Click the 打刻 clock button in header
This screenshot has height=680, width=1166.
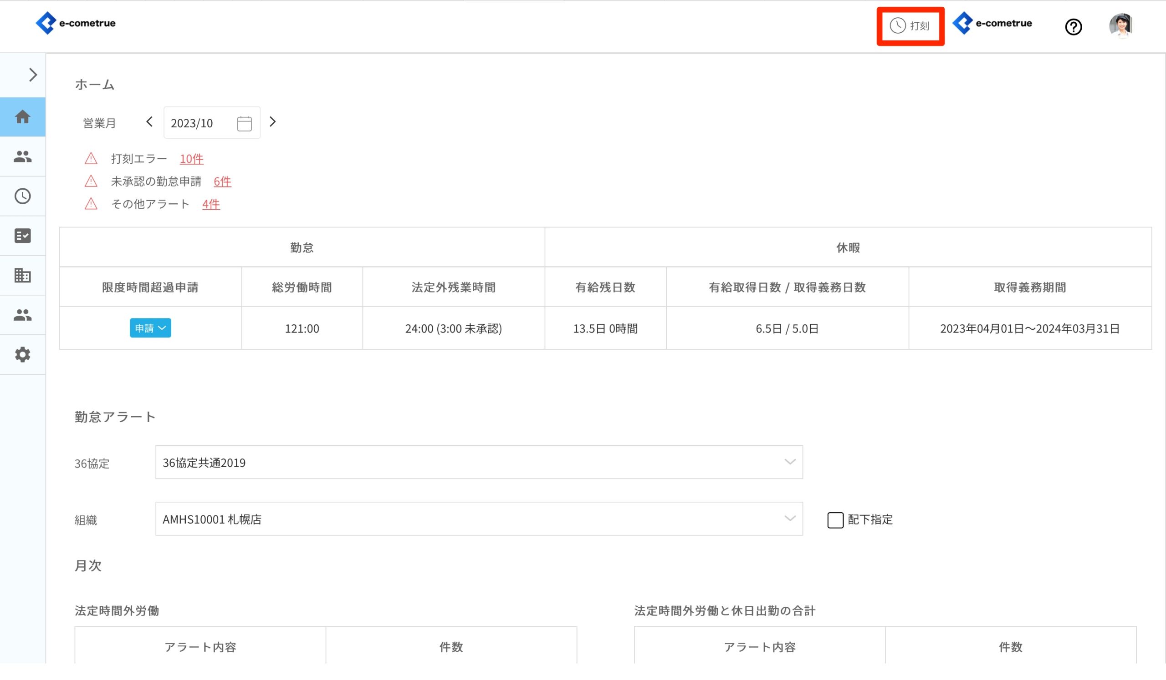coord(910,26)
